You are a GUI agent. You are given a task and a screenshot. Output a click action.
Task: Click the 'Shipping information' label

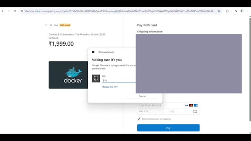click(150, 32)
